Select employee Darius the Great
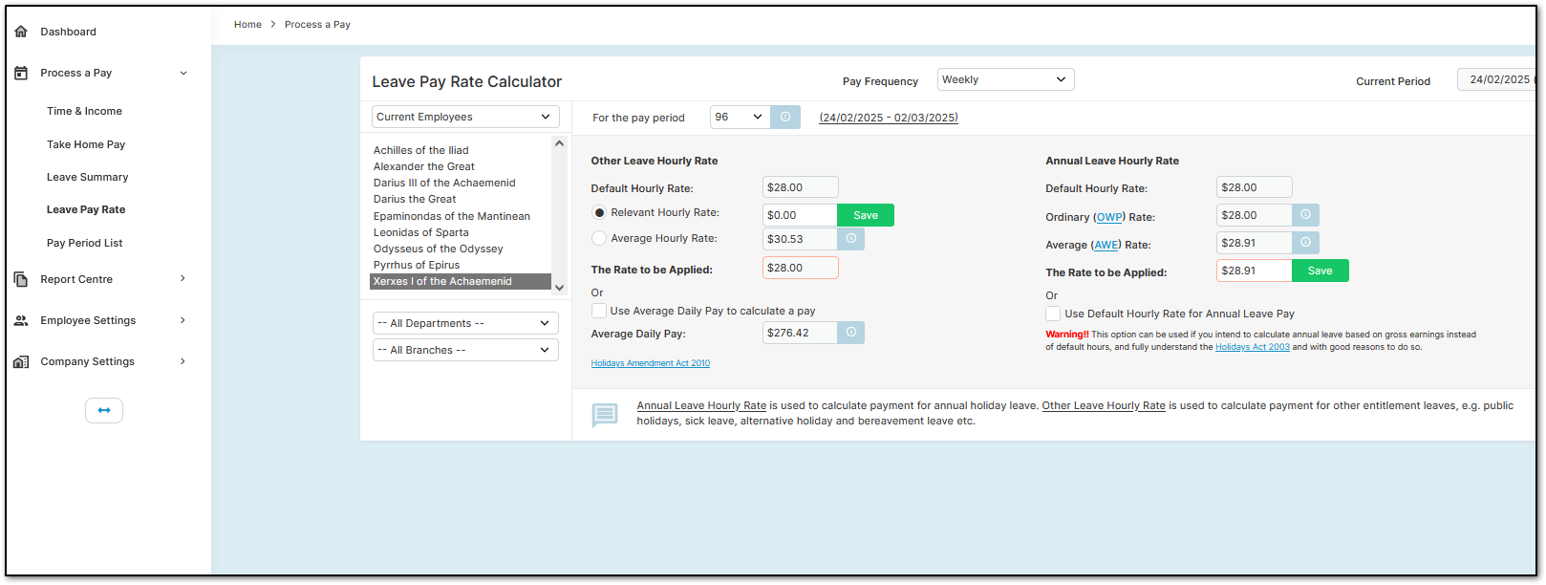Image resolution: width=1546 pixels, height=585 pixels. click(415, 199)
